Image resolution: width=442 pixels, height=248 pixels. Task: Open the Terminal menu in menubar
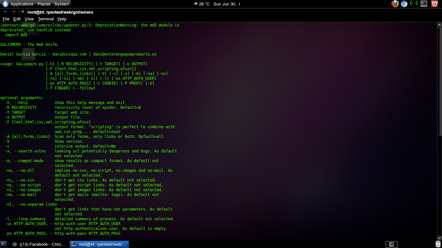[46, 19]
